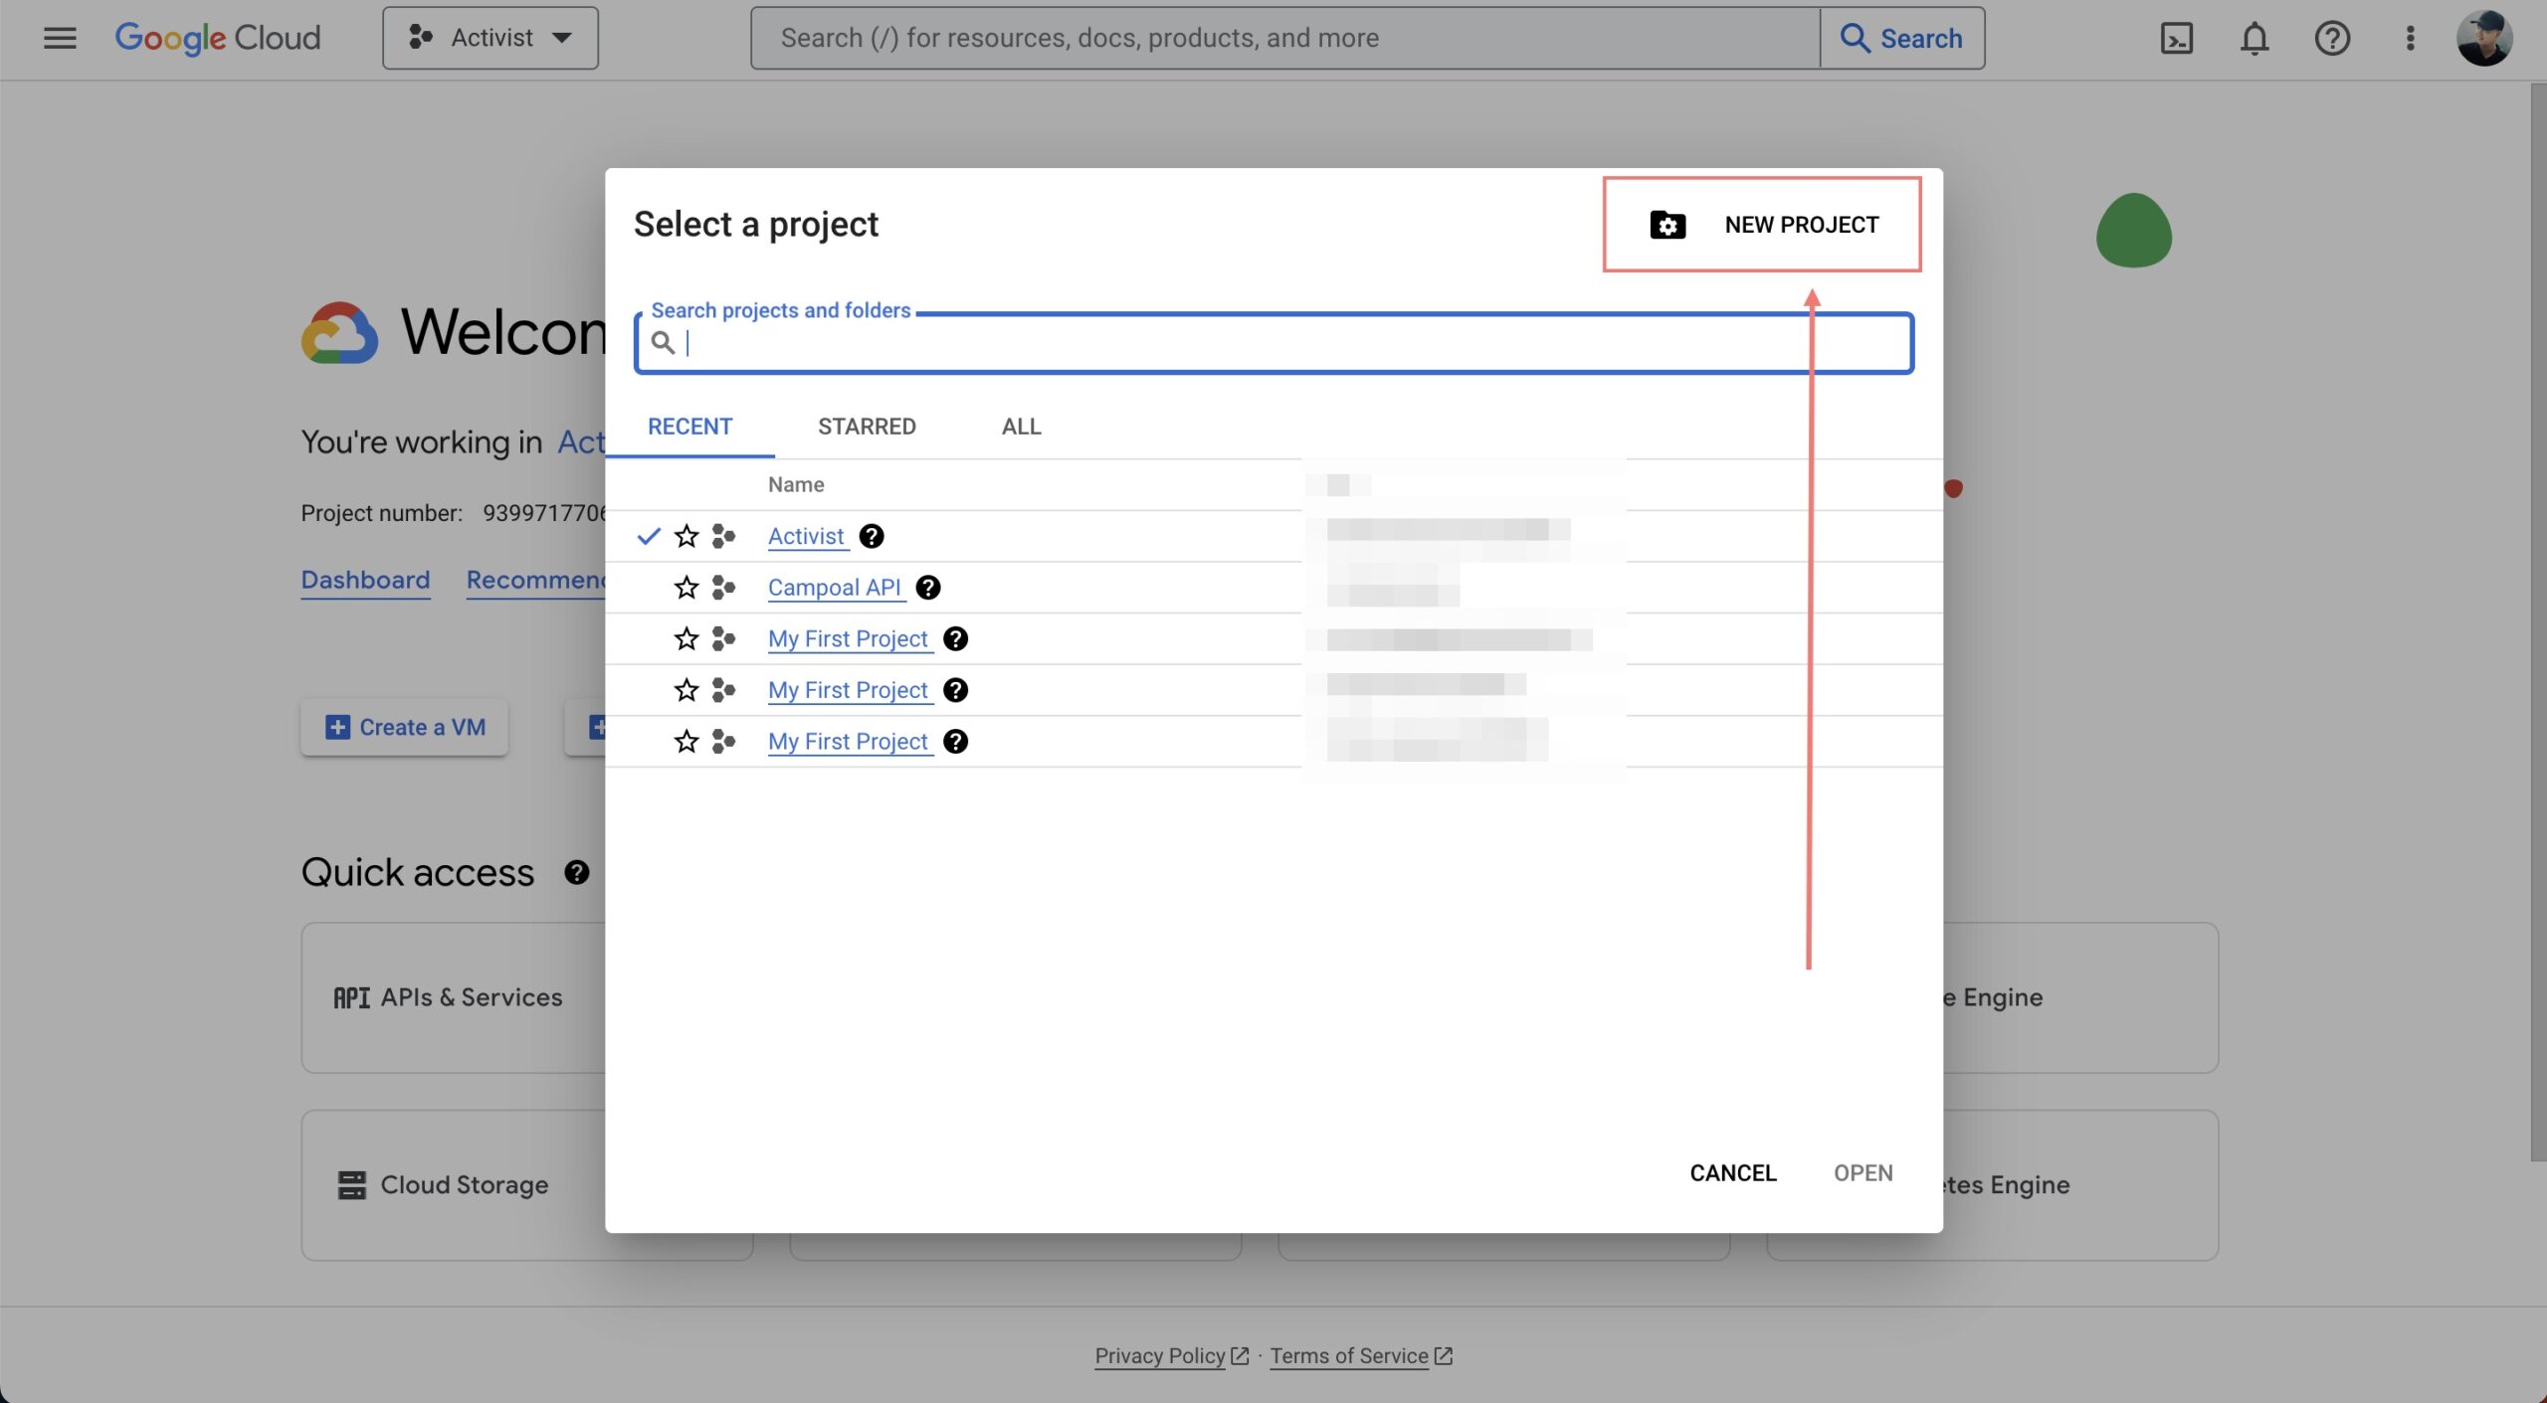
Task: Open the help question mark menu
Action: tap(2331, 38)
